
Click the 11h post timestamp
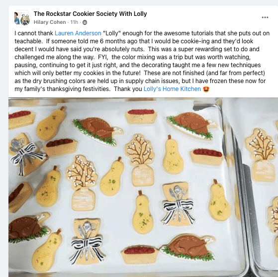74,22
